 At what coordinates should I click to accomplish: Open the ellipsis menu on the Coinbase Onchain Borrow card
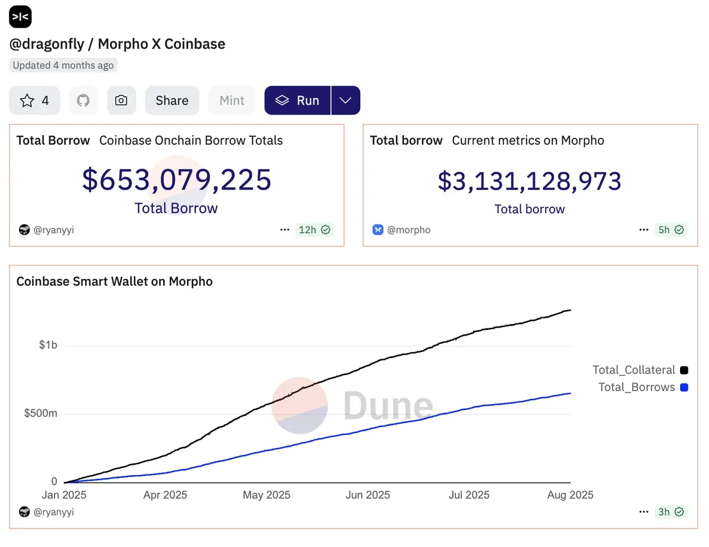[285, 229]
